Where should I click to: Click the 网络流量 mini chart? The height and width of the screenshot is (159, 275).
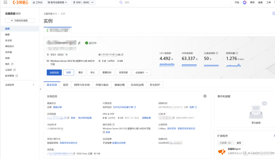[x=233, y=65]
